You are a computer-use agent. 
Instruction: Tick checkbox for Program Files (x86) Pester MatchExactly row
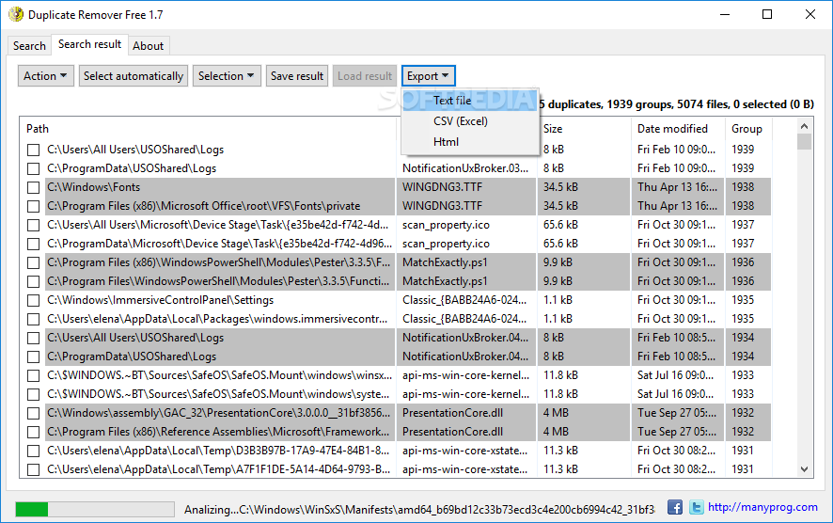click(x=34, y=262)
